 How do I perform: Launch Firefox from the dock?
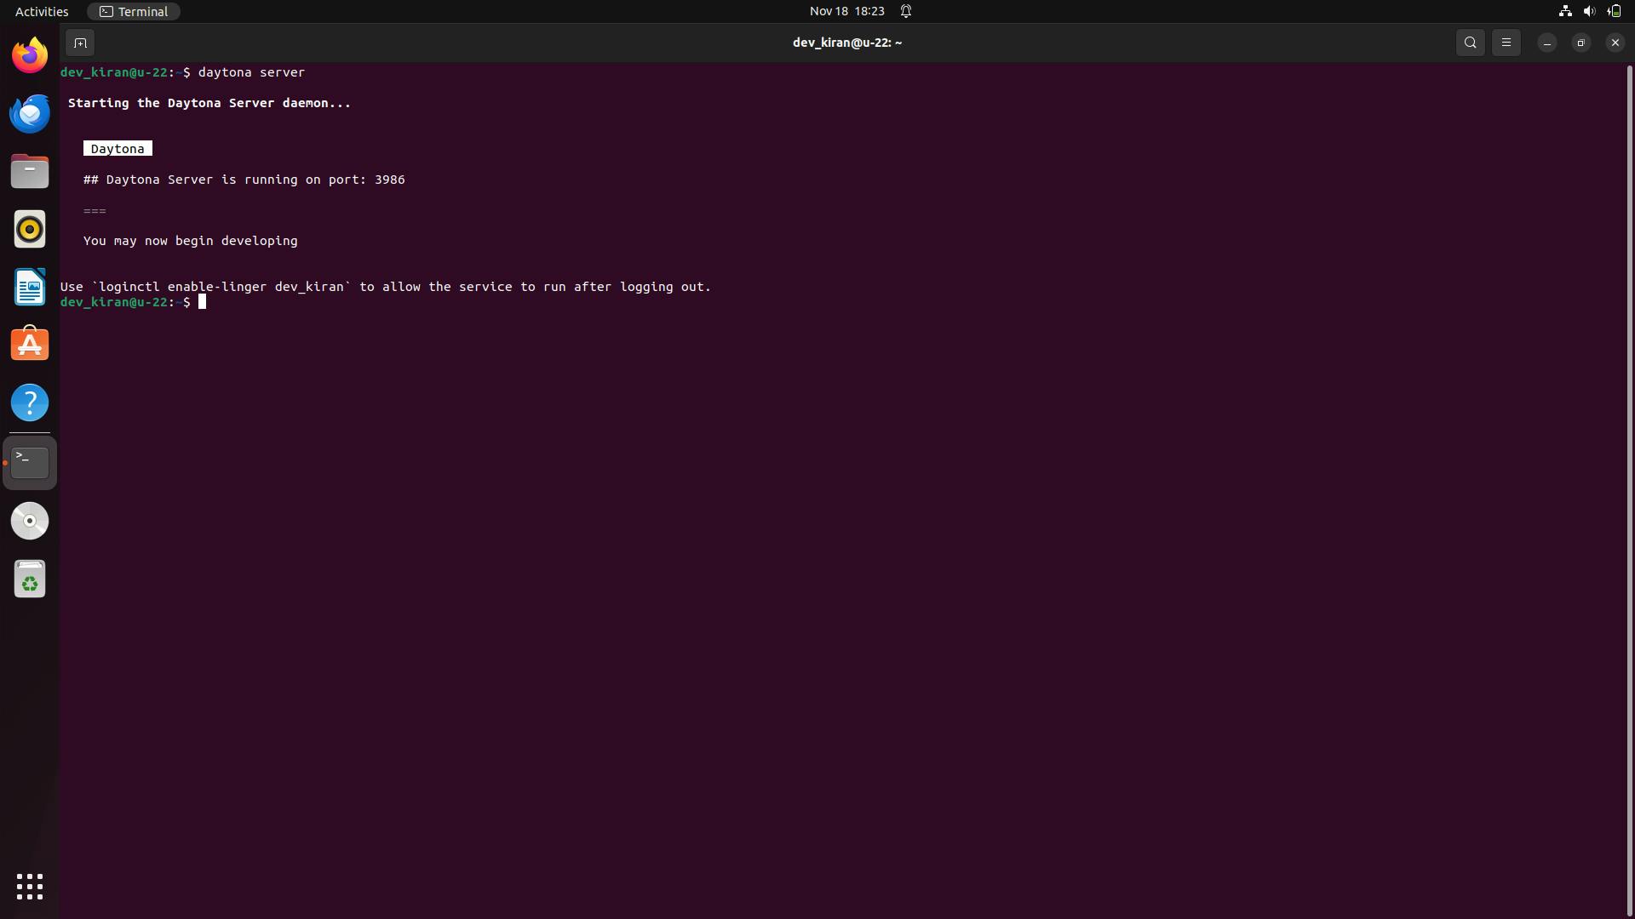pyautogui.click(x=30, y=55)
